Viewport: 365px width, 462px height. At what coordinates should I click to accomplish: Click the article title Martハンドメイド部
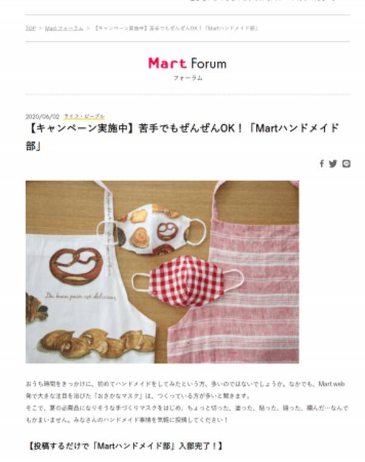182,137
